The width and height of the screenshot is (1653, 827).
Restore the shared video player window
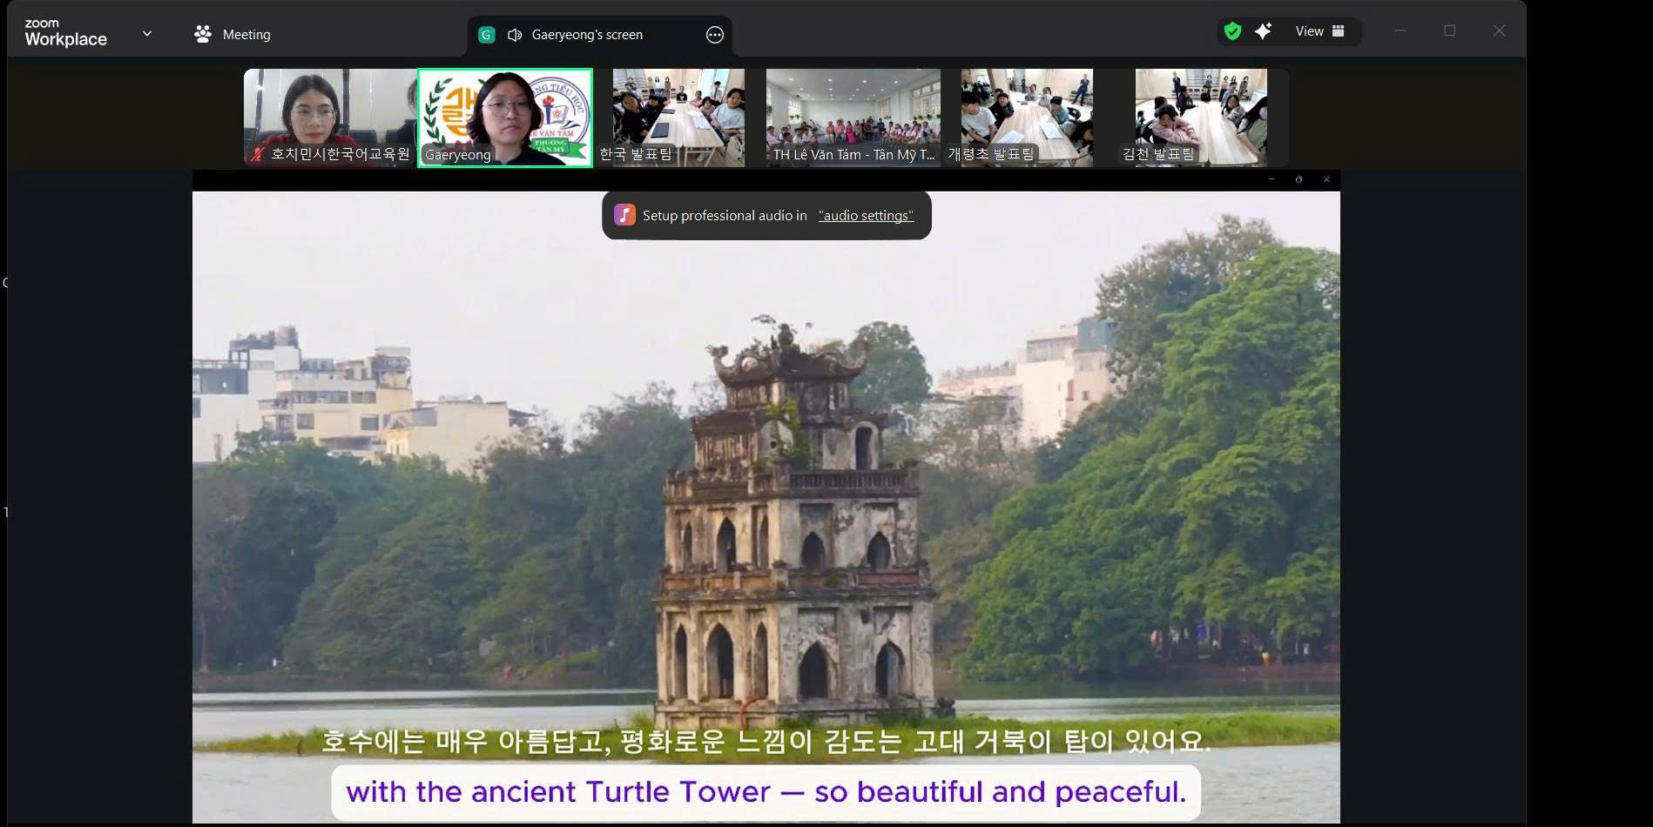1299,179
